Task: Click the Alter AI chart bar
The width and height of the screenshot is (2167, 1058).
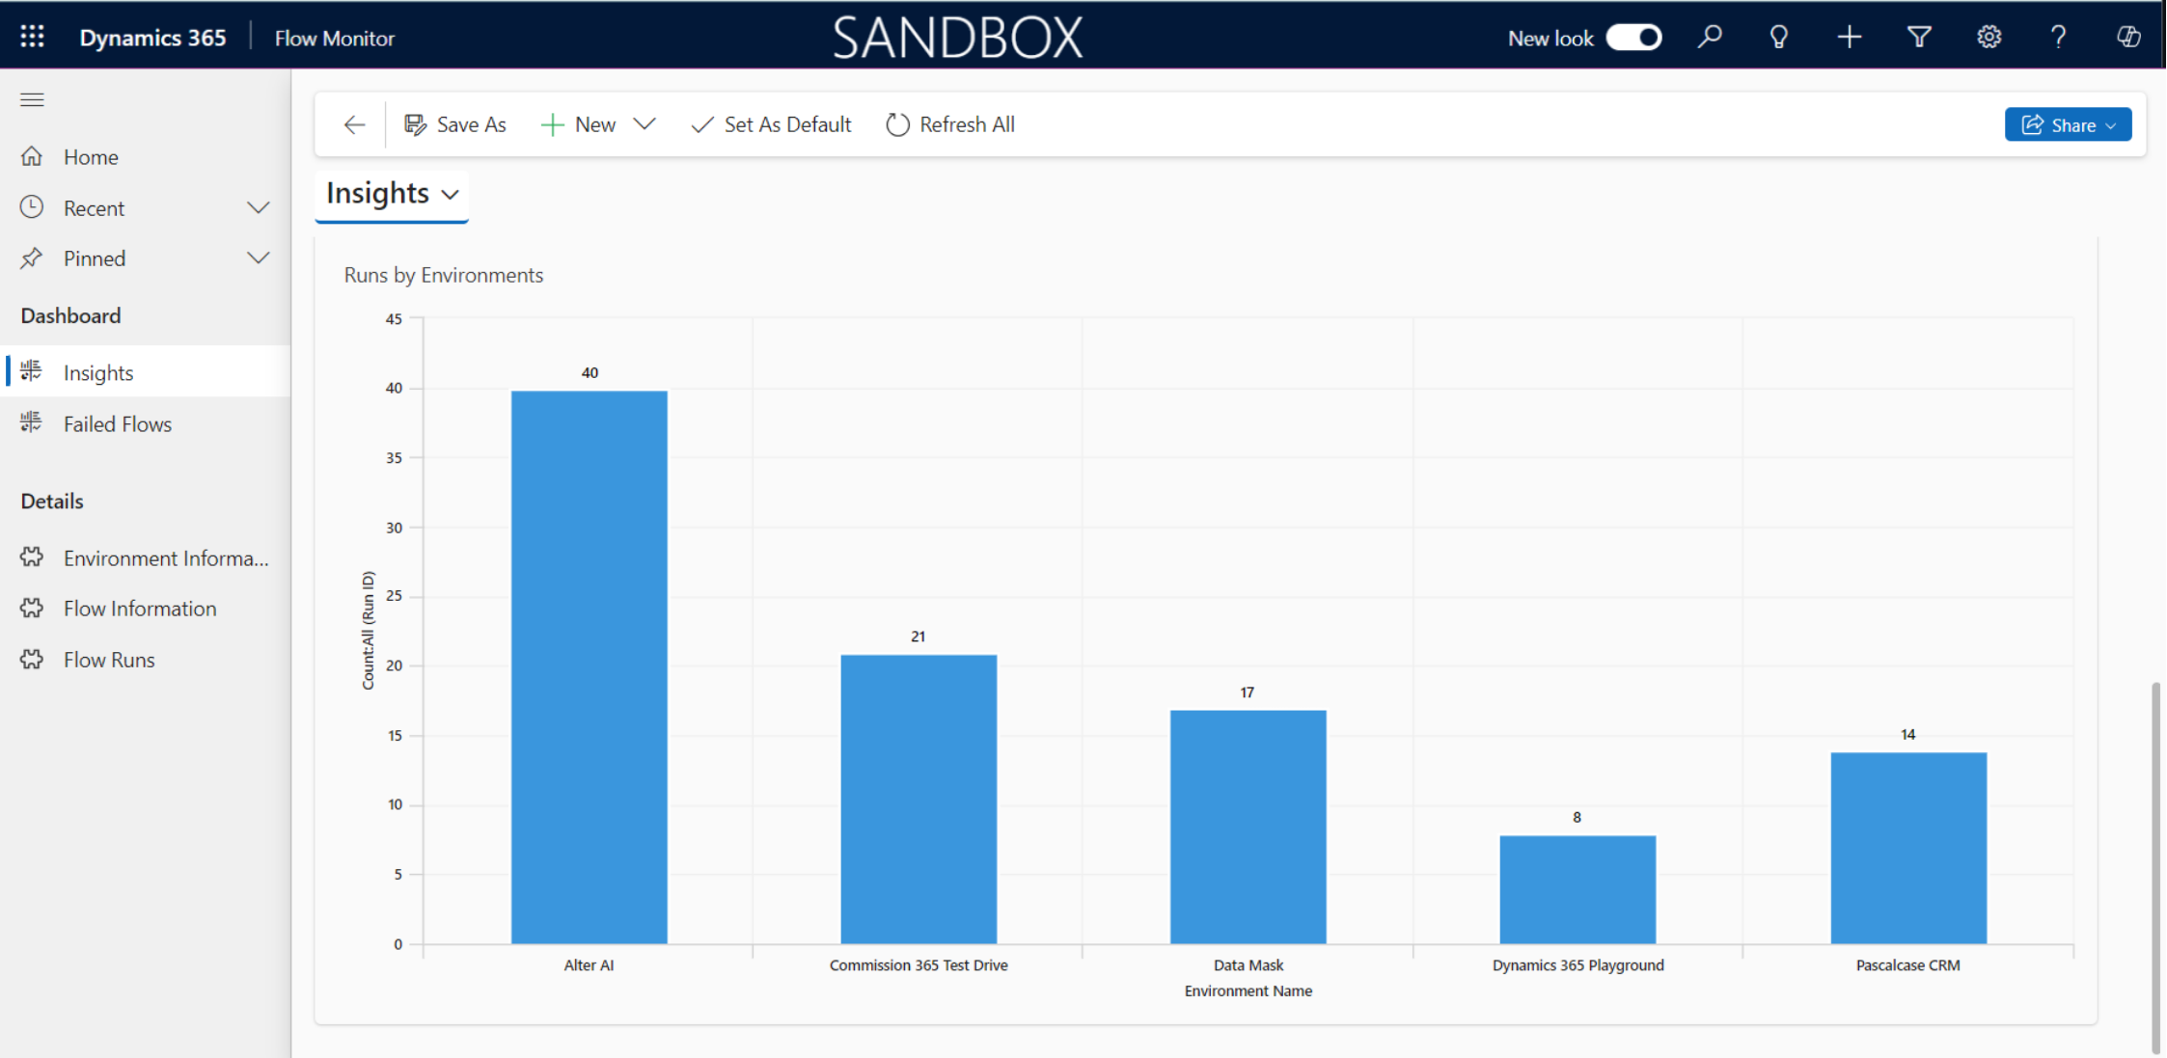Action: point(589,665)
